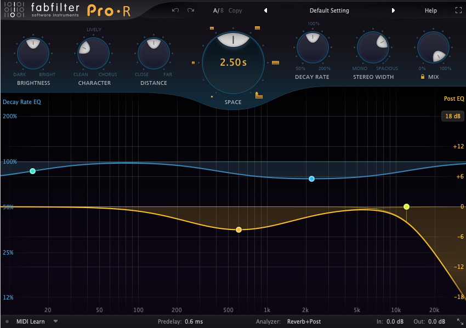Toggle full screen mode icon
This screenshot has height=328, width=466.
(x=458, y=10)
